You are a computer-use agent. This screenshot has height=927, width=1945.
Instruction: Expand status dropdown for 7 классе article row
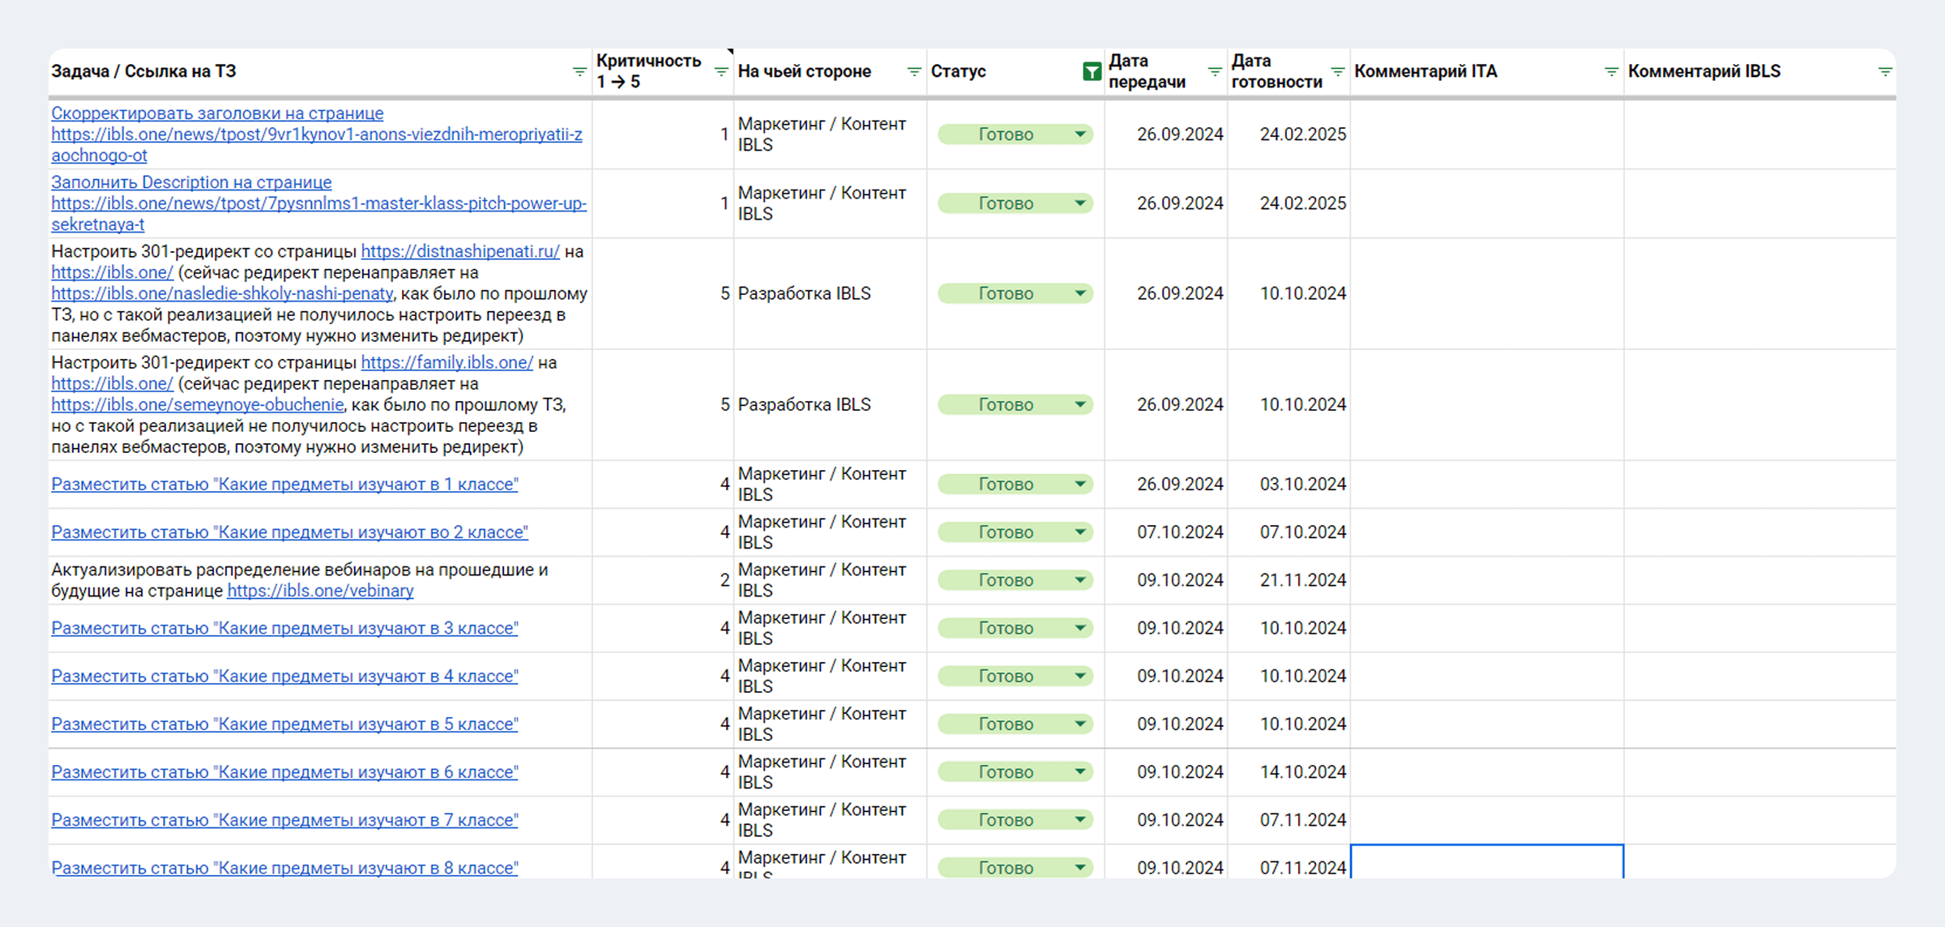pyautogui.click(x=1080, y=820)
